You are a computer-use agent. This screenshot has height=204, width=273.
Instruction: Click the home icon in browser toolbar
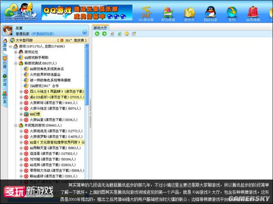(127, 34)
